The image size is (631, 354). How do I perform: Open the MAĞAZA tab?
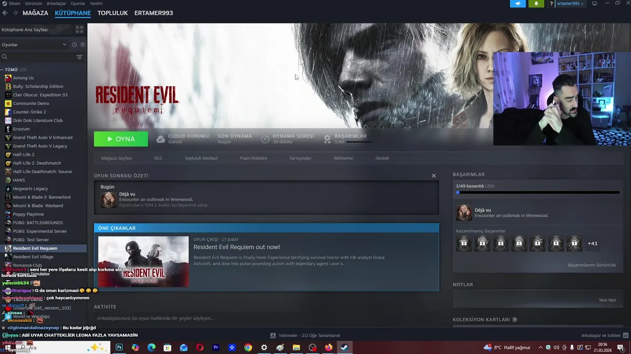pos(35,13)
